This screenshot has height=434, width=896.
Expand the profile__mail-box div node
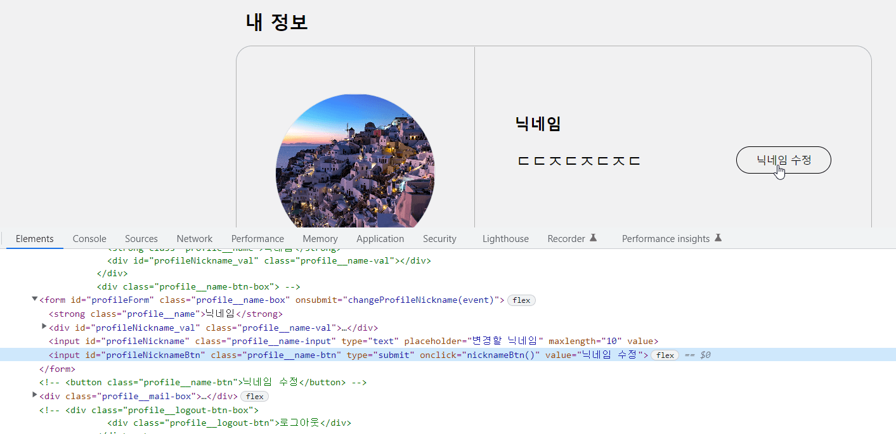tap(35, 395)
